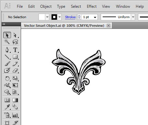Click the ornamental flourish artwork on canvas
Viewport: 148px width, 125px height.
coord(79,72)
